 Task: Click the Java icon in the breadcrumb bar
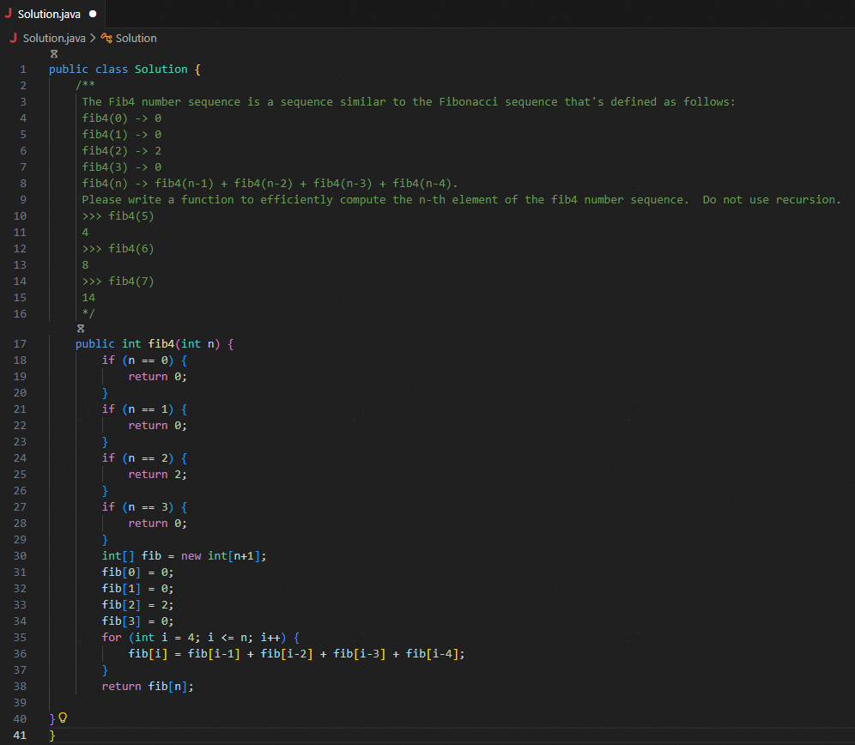(x=14, y=38)
